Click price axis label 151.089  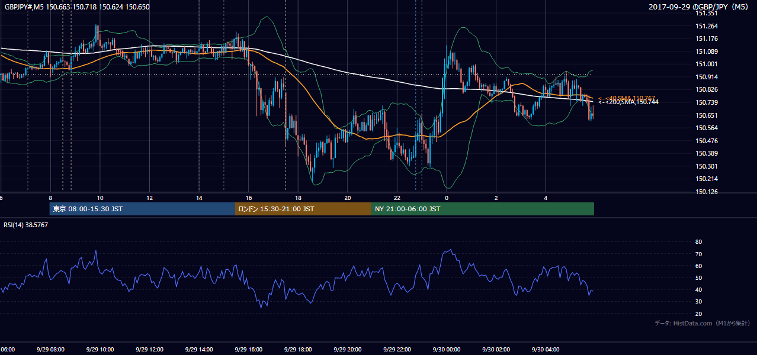click(x=707, y=51)
